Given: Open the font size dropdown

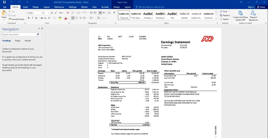Looking at the screenshot, I should coord(49,13).
